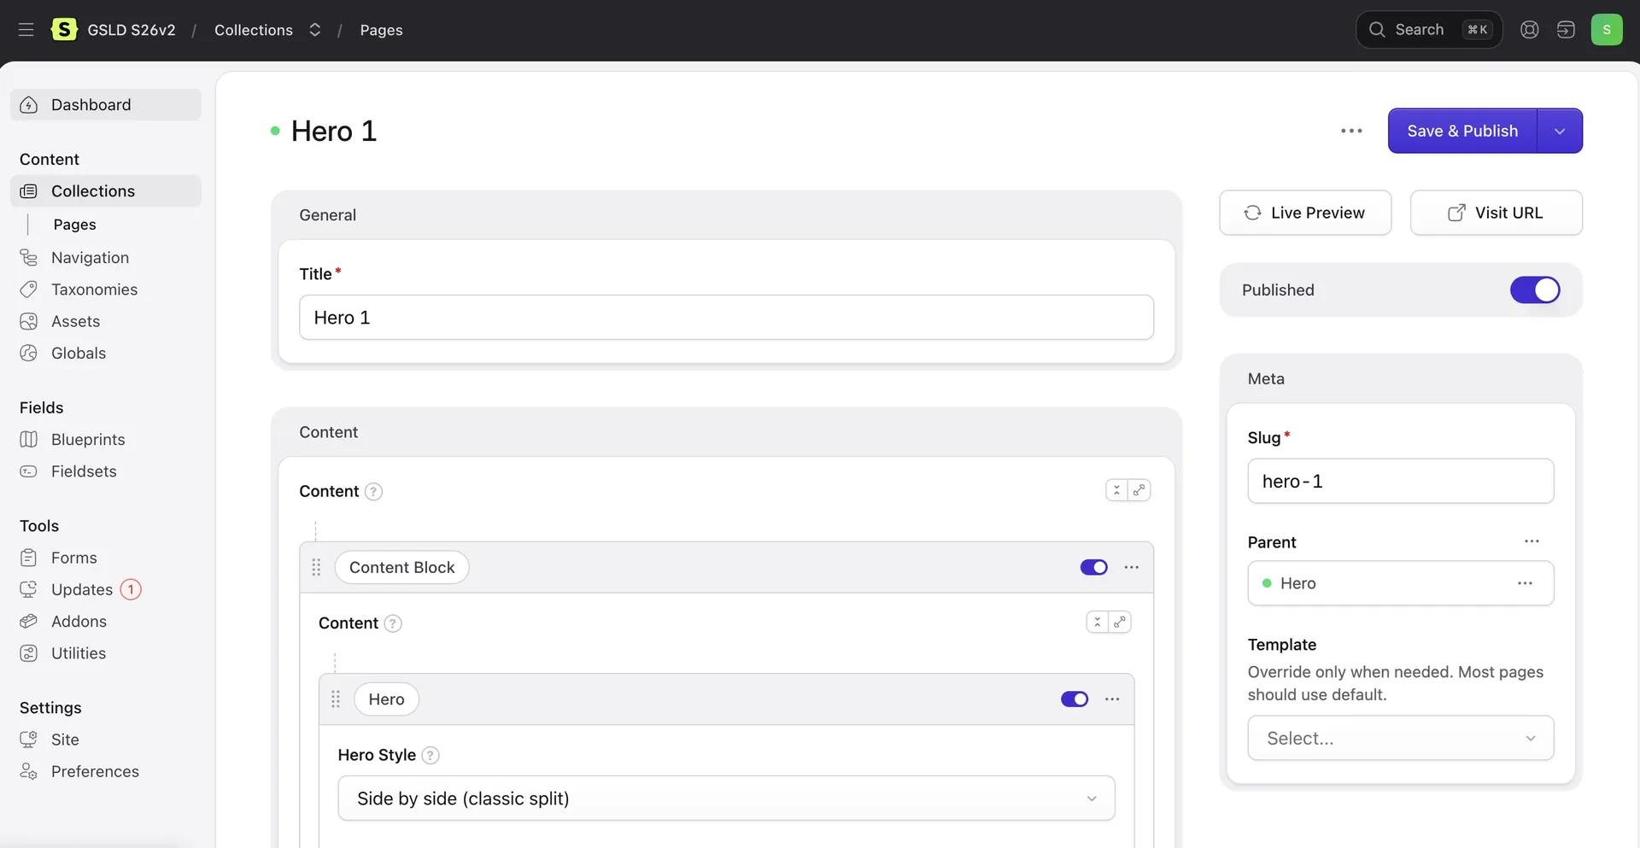Viewport: 1640px width, 848px height.
Task: Click the Hero set drag handle
Action: (336, 699)
